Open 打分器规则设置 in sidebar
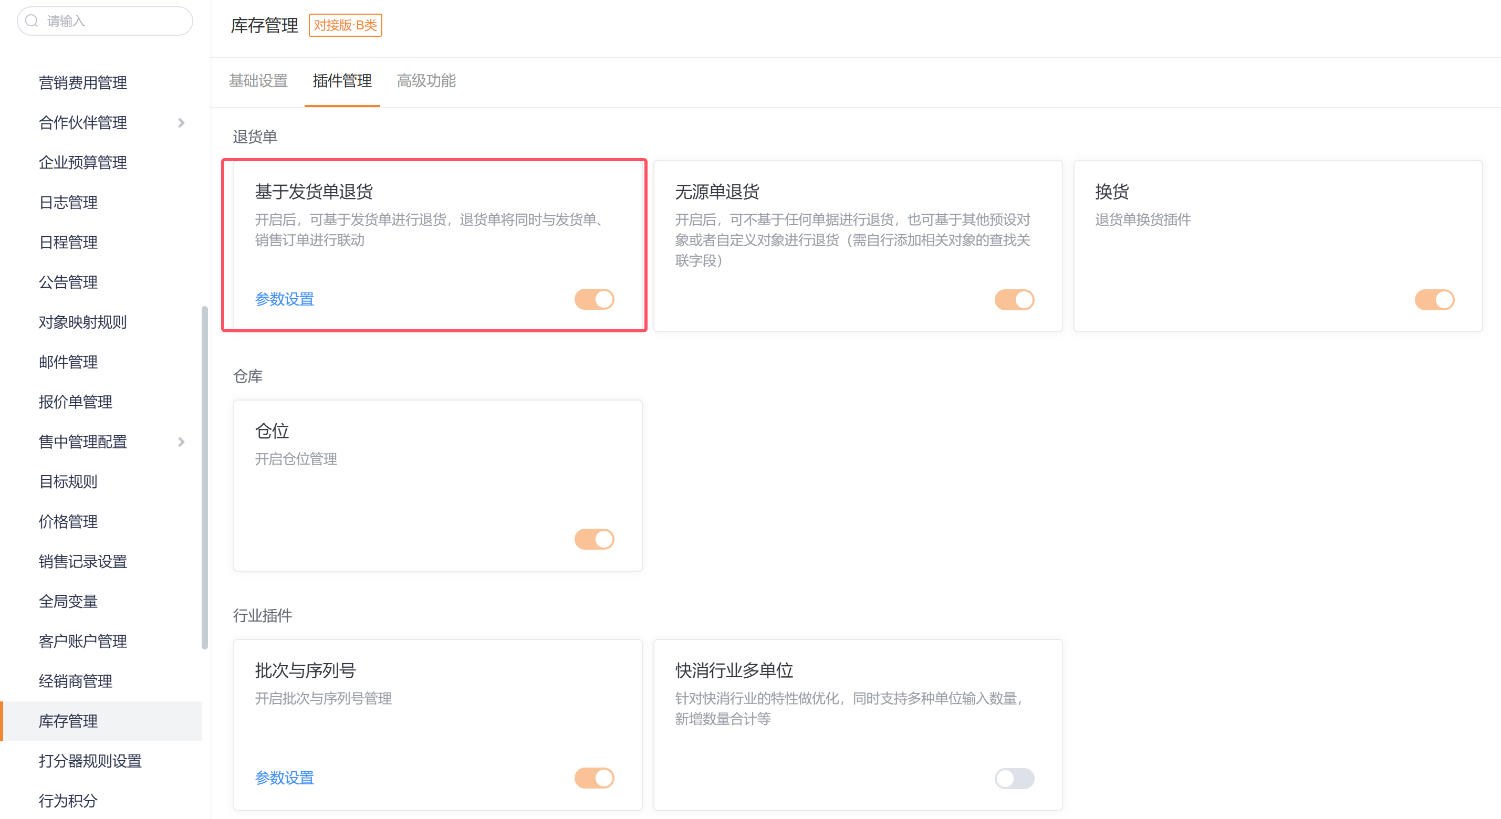This screenshot has width=1501, height=819. pyautogui.click(x=90, y=761)
